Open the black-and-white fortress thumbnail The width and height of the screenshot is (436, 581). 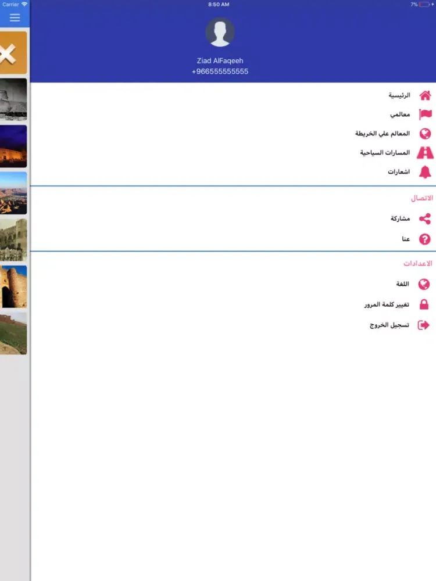13,99
